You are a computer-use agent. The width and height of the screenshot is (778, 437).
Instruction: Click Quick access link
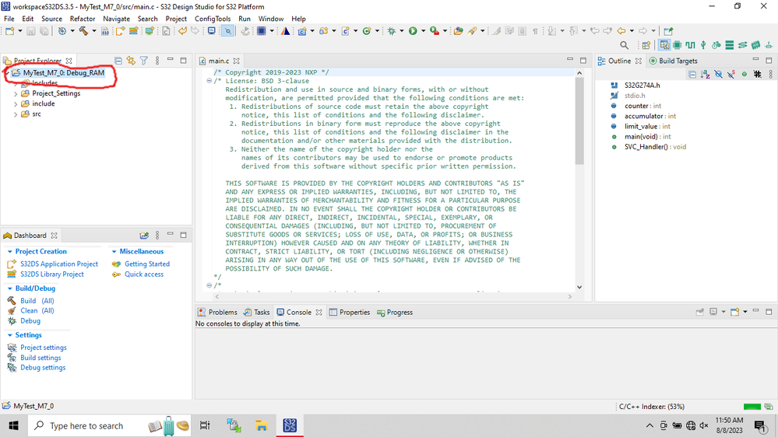point(144,274)
